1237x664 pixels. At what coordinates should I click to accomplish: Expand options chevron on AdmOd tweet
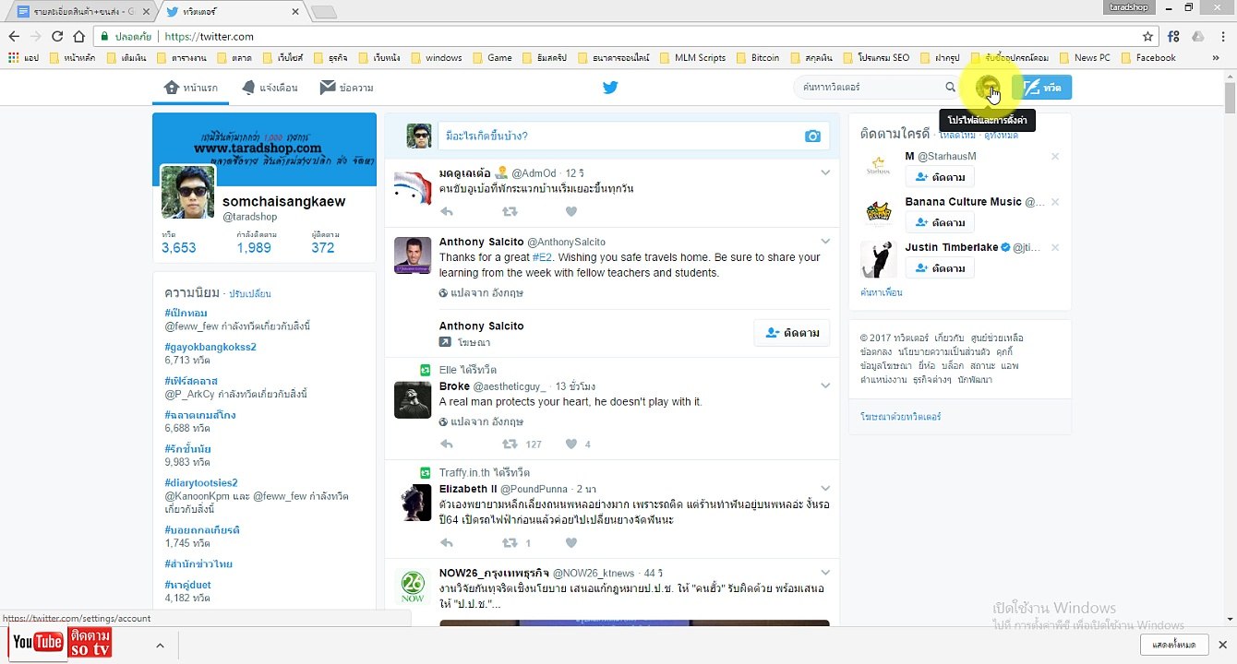pyautogui.click(x=825, y=173)
